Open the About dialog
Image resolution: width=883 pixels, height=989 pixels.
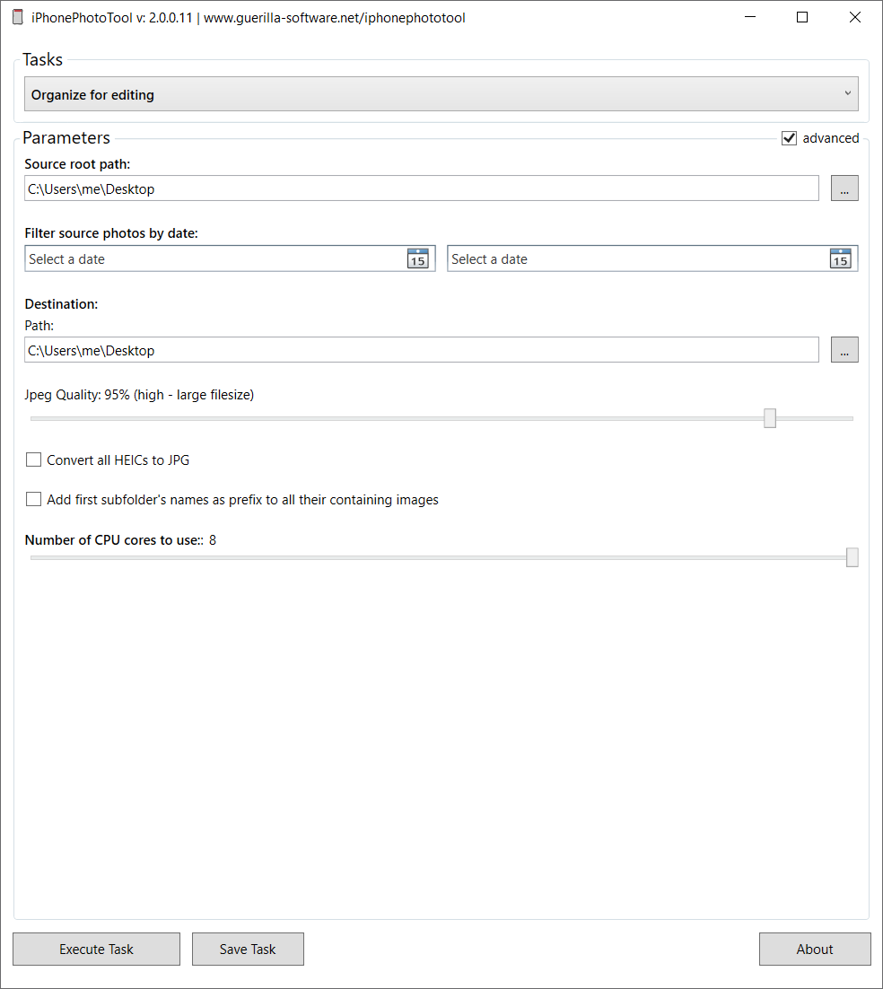(x=815, y=950)
